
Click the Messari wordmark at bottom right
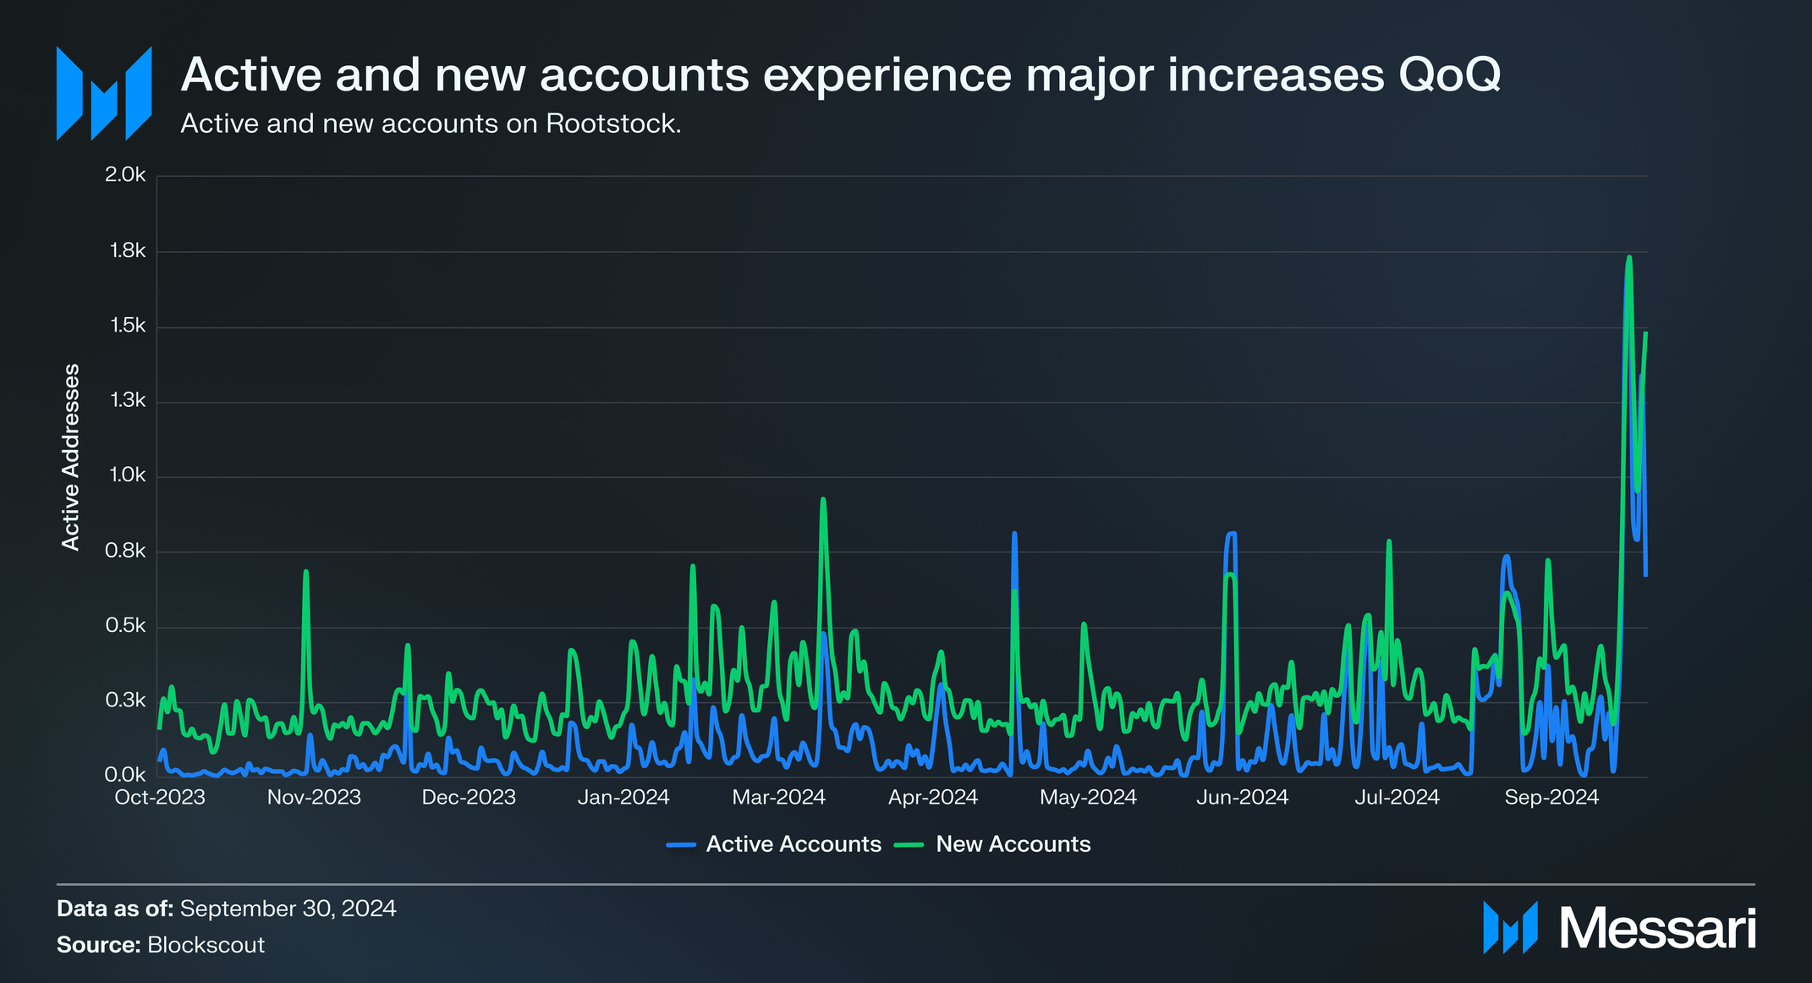pos(1658,929)
